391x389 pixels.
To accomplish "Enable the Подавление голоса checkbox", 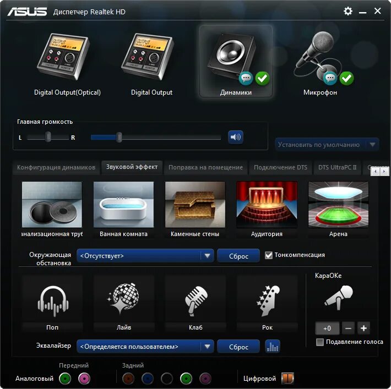I will [x=319, y=342].
